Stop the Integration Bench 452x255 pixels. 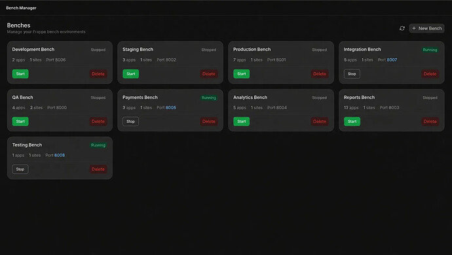tap(352, 74)
